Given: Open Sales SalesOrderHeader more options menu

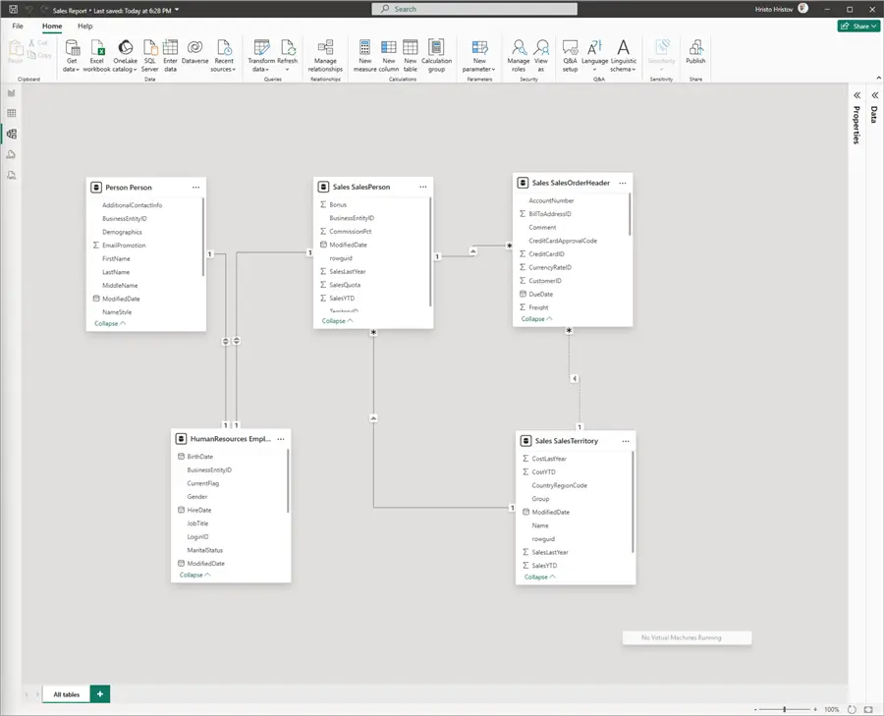Looking at the screenshot, I should [x=623, y=183].
